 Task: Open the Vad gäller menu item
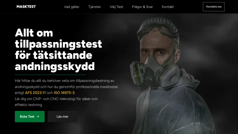[x=72, y=7]
